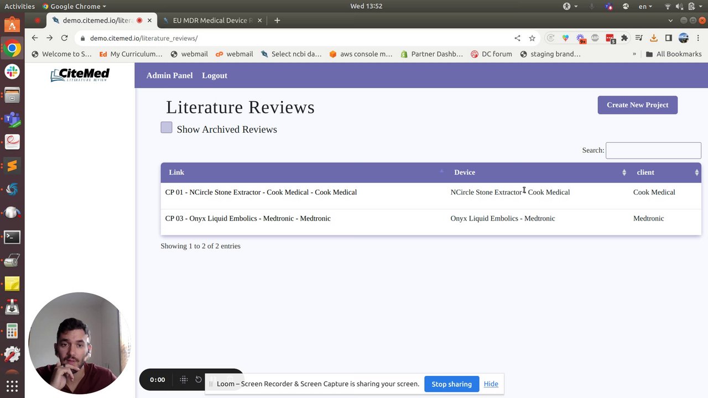
Task: Open the Chrome profile avatar
Action: click(x=683, y=38)
